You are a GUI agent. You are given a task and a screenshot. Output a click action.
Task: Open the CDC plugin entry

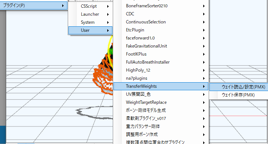click(x=161, y=14)
